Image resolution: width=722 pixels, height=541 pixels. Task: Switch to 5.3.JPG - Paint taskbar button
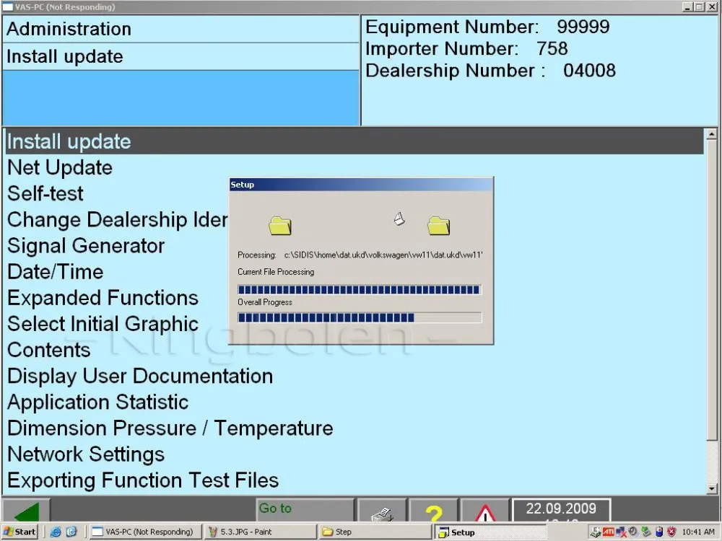[x=260, y=532]
